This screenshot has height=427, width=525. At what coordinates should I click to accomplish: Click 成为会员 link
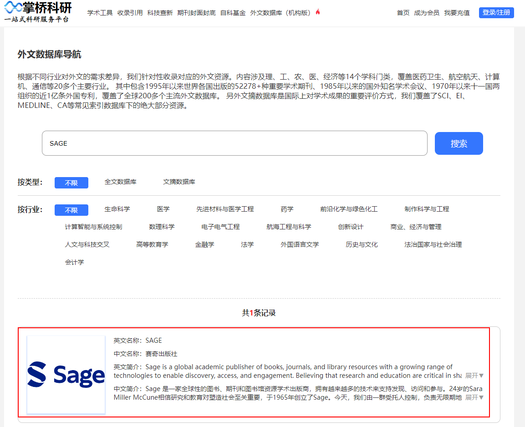coord(427,13)
